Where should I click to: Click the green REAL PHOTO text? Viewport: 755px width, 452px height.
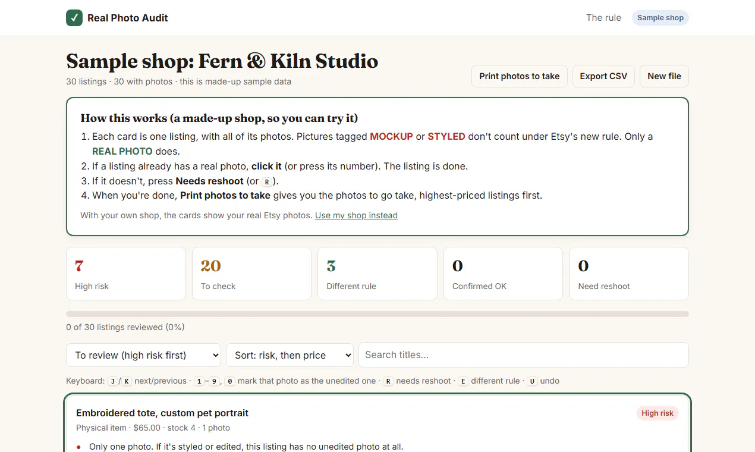(122, 151)
